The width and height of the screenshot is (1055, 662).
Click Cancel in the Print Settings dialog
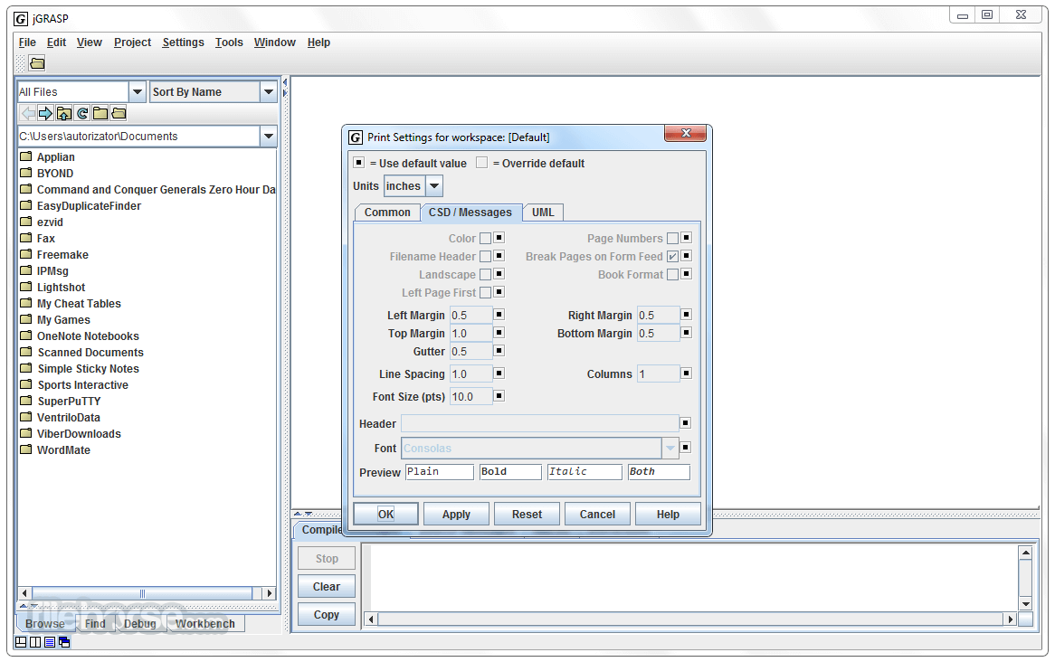pos(597,514)
